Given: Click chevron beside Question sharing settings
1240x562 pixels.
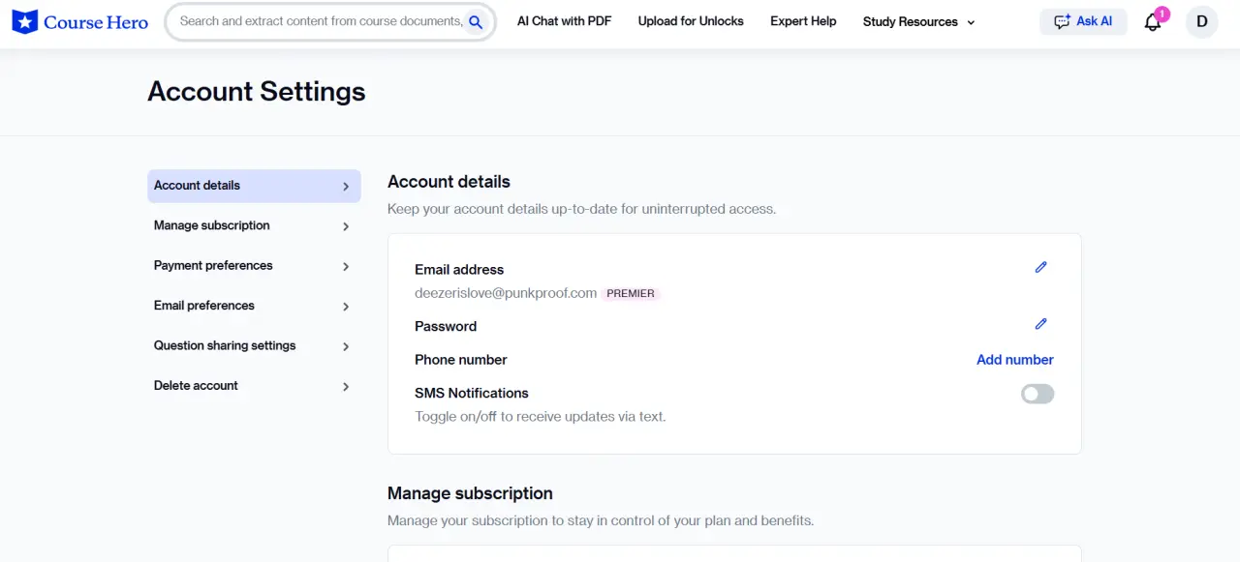Looking at the screenshot, I should [346, 346].
